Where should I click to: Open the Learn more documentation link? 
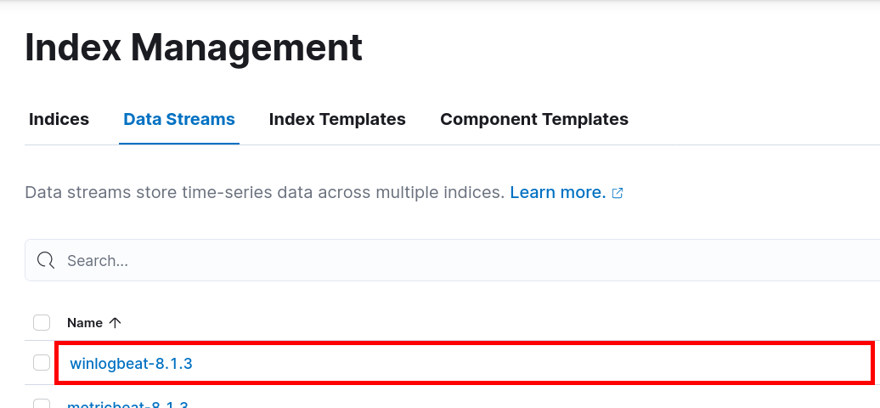pyautogui.click(x=557, y=193)
